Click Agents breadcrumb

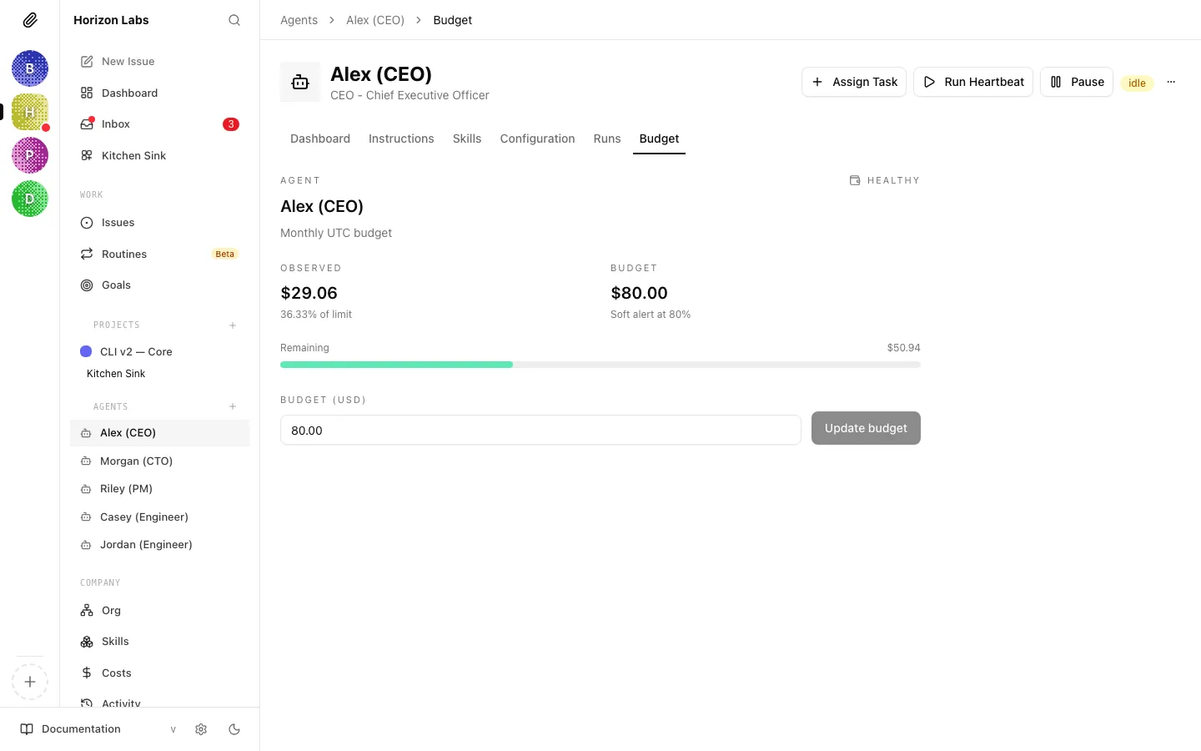pyautogui.click(x=299, y=20)
